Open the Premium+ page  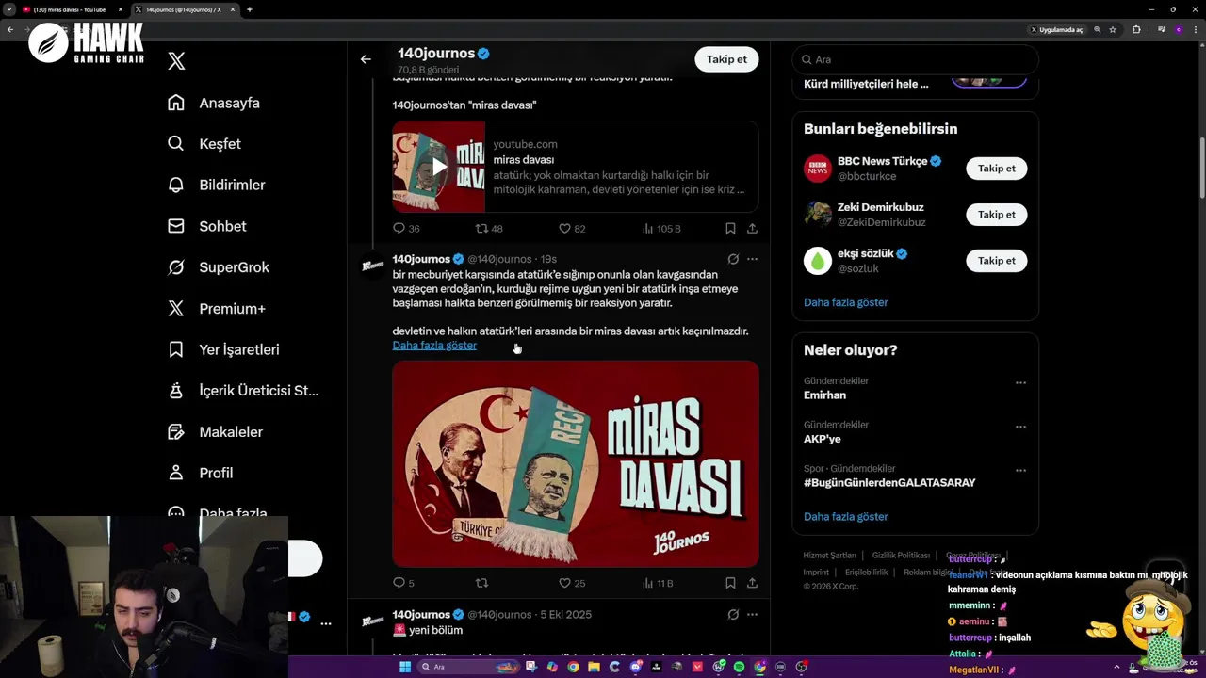click(217, 308)
